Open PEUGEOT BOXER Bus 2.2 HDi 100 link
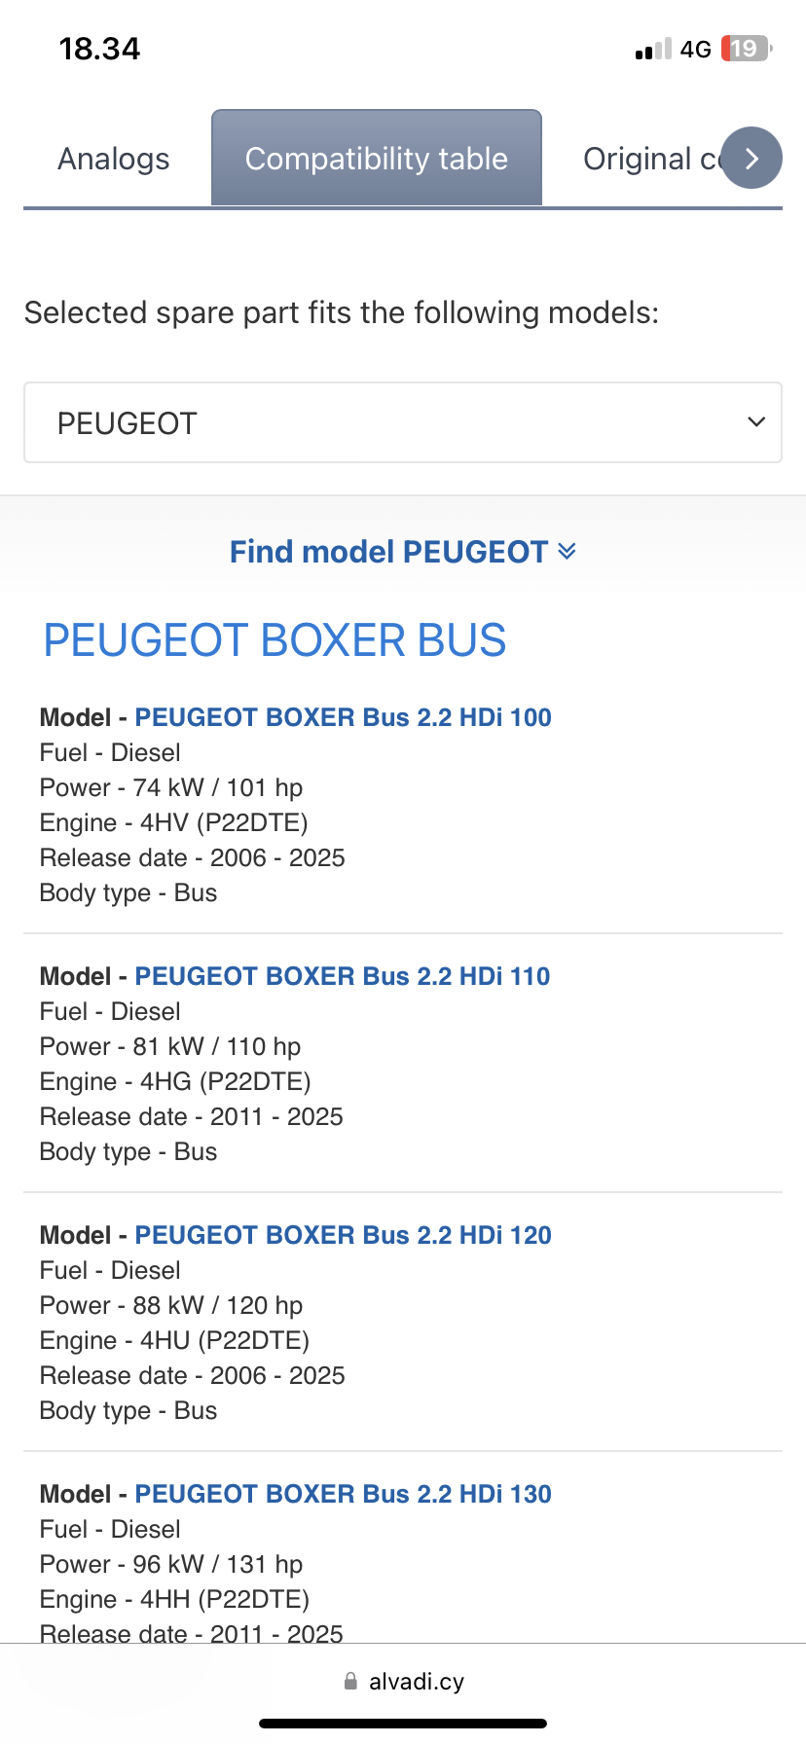The width and height of the screenshot is (806, 1744). [343, 717]
